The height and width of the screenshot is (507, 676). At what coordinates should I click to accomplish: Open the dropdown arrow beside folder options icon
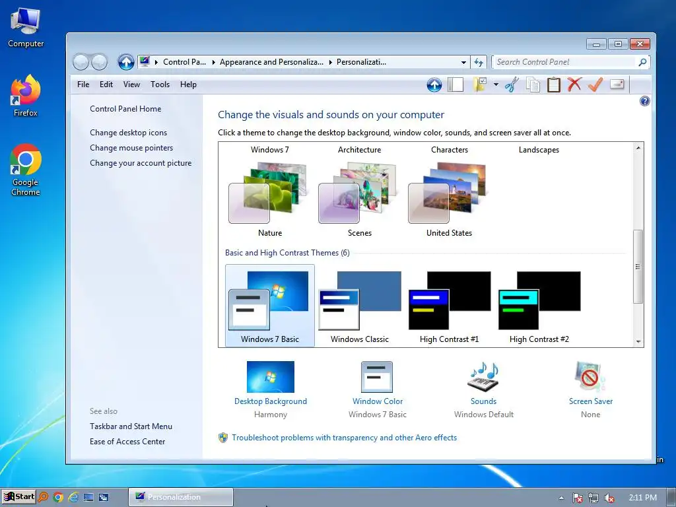pyautogui.click(x=496, y=84)
